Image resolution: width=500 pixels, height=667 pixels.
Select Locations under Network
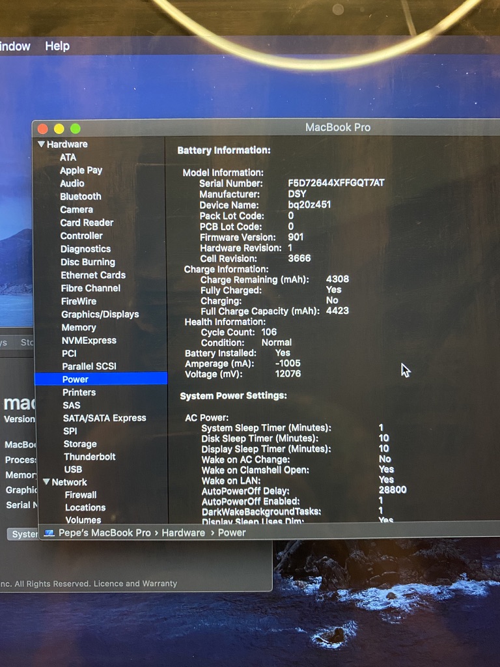[85, 507]
